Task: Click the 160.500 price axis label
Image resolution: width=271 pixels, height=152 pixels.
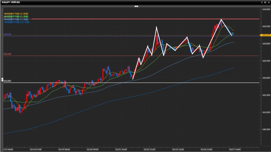Action: [265, 130]
